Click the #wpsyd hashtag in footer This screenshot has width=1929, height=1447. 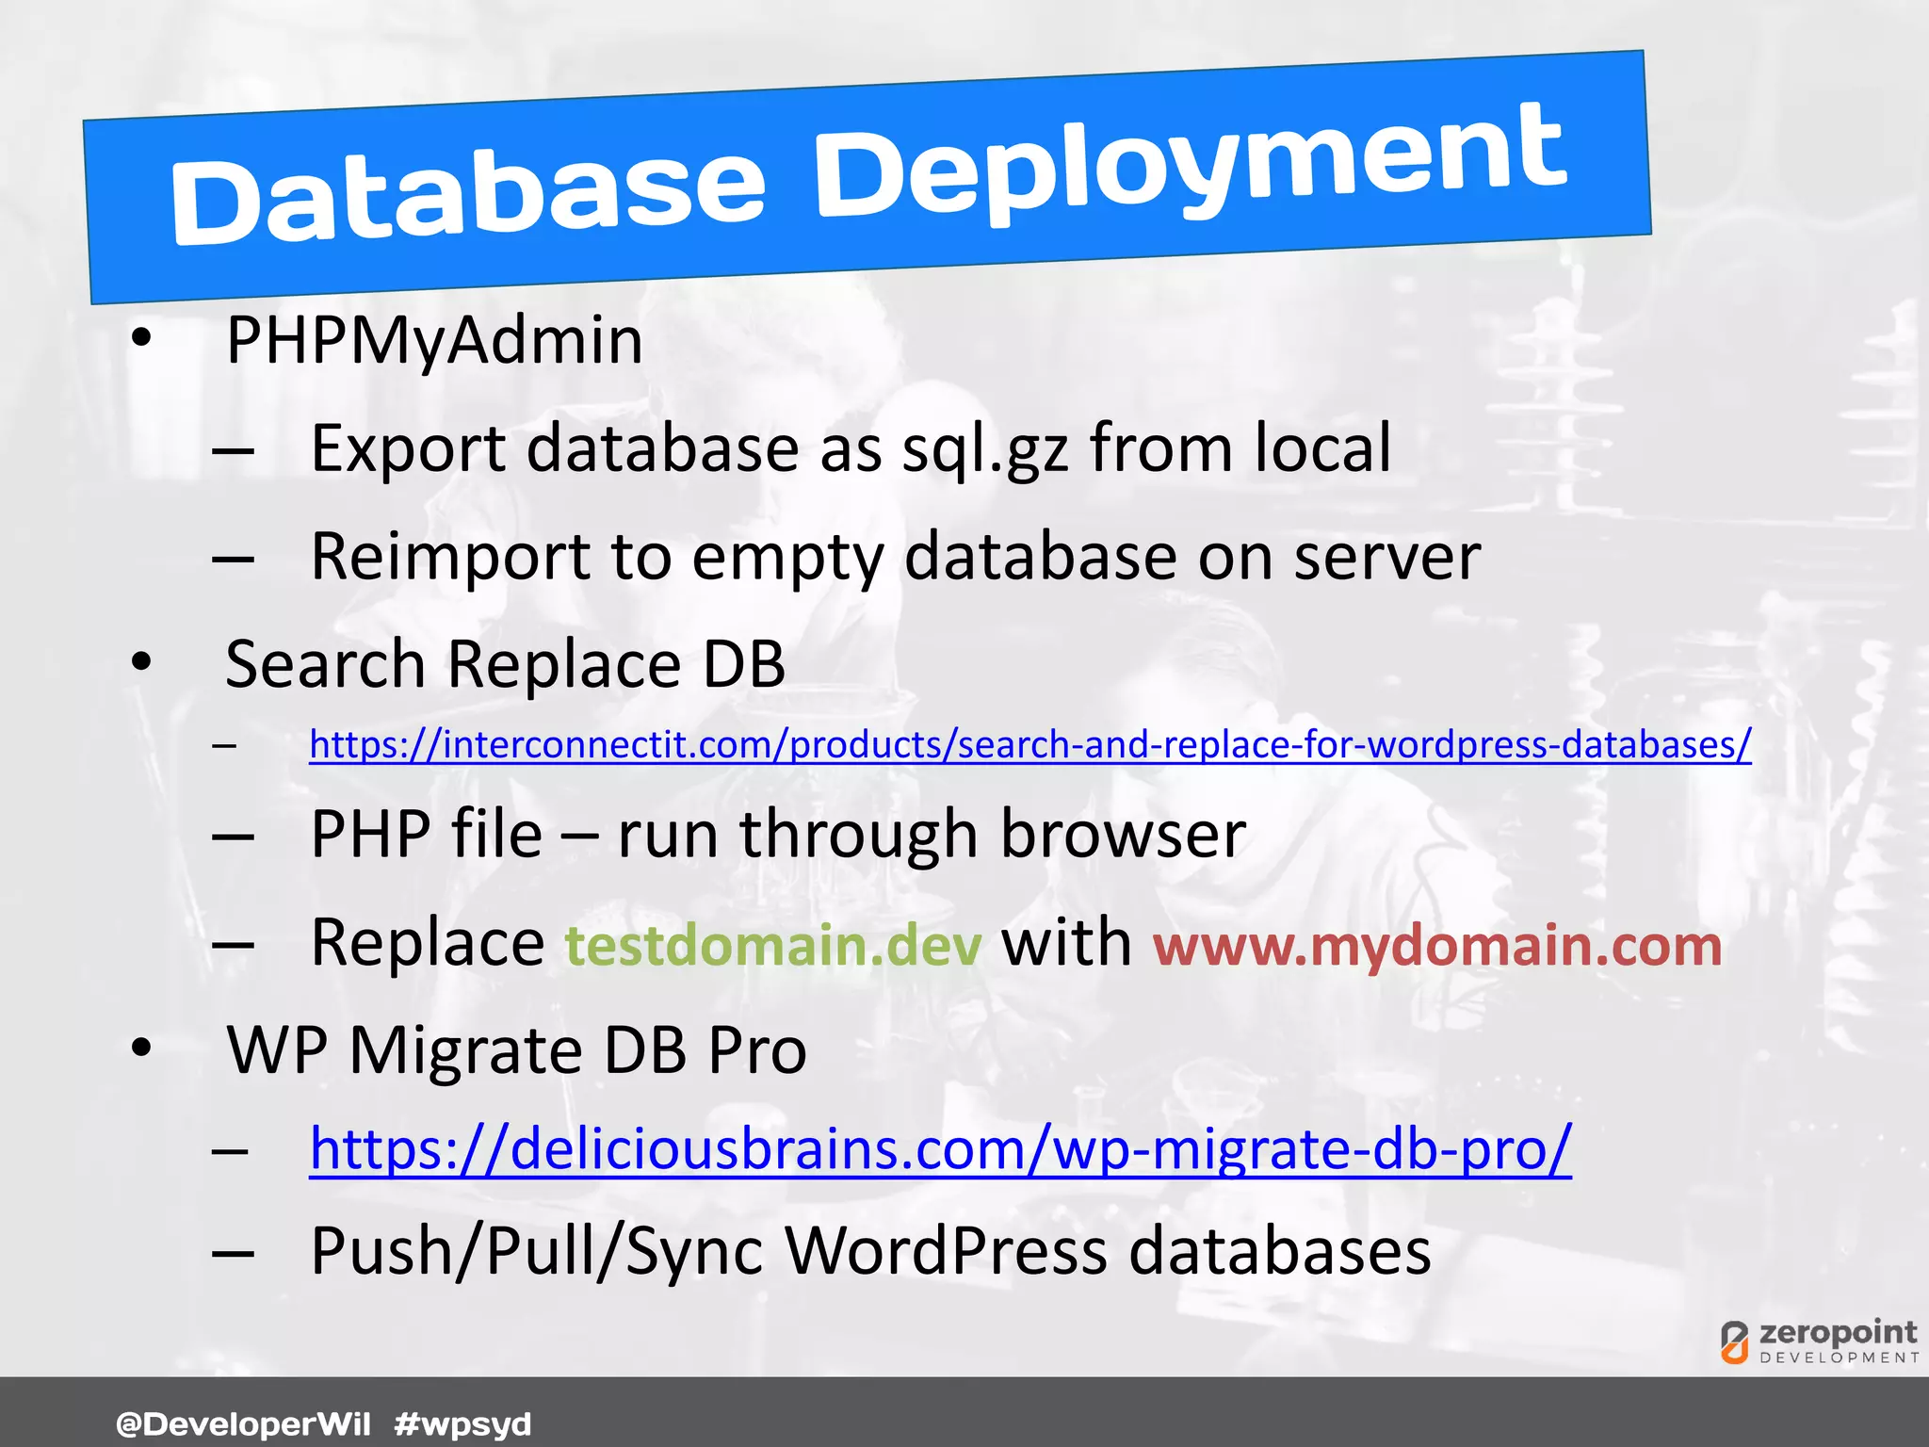(x=462, y=1423)
